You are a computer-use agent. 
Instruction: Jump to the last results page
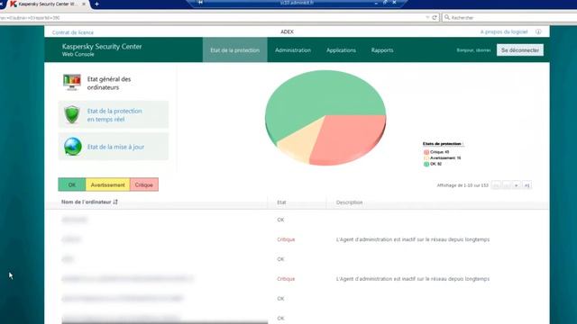click(x=527, y=185)
